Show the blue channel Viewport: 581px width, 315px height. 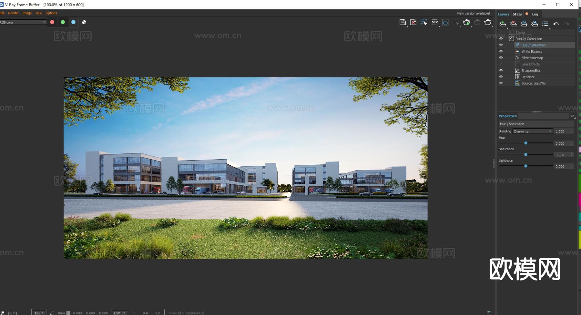[73, 22]
